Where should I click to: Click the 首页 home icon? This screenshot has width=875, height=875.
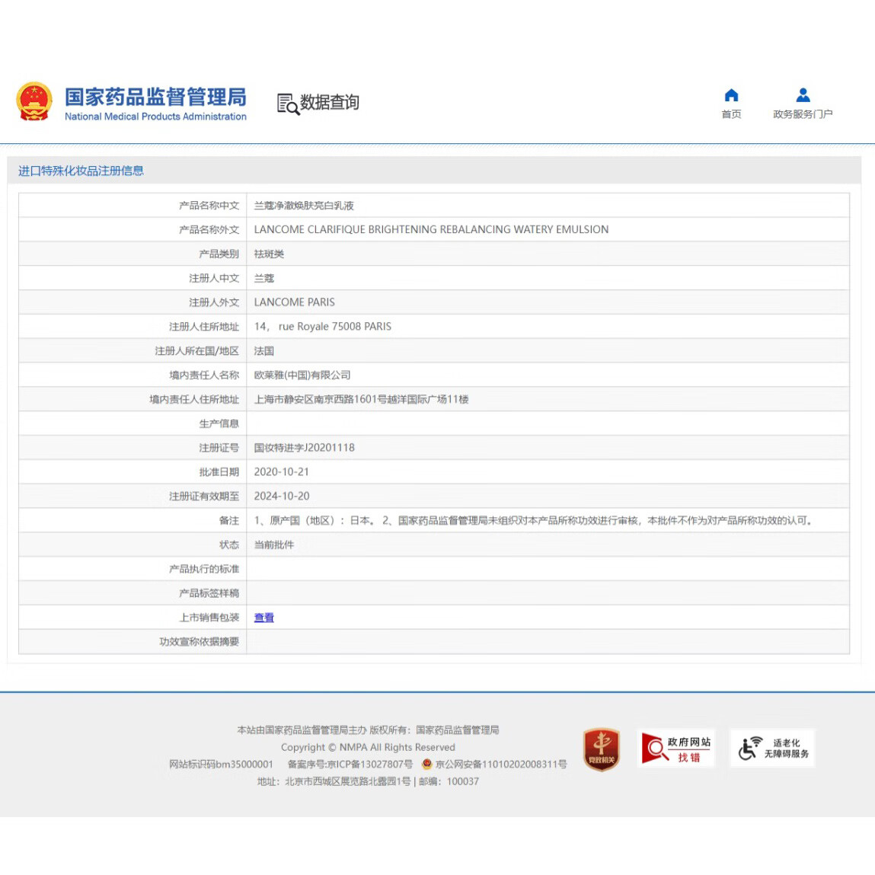coord(731,94)
